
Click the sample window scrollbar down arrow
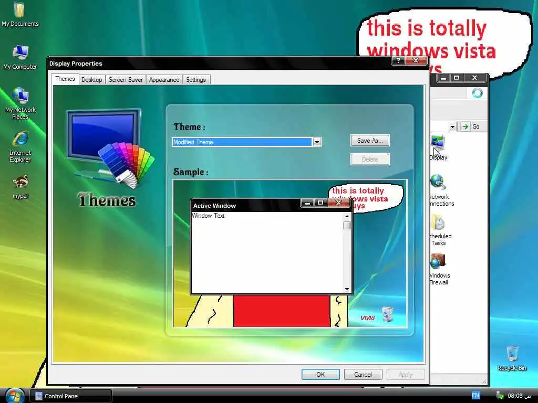(347, 289)
